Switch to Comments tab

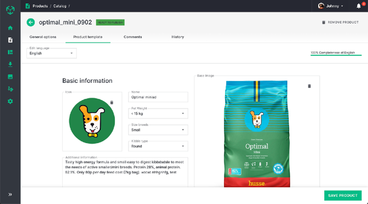pyautogui.click(x=133, y=37)
